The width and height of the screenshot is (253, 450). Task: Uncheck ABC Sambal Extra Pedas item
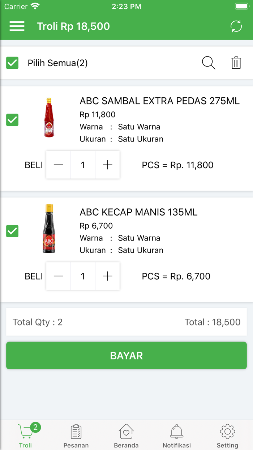point(12,120)
